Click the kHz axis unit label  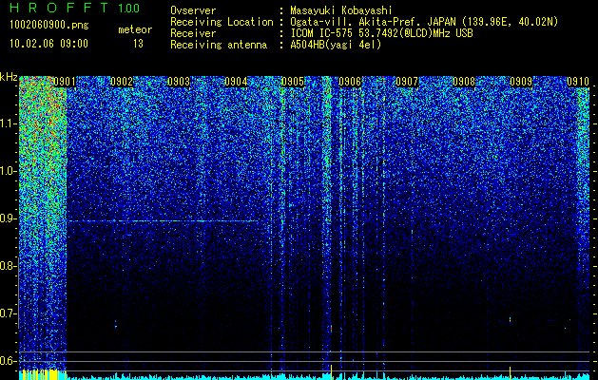pos(9,77)
